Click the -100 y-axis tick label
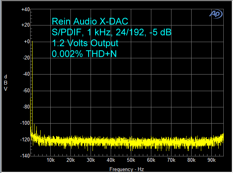This screenshot has height=173, width=233. click(x=25, y=123)
